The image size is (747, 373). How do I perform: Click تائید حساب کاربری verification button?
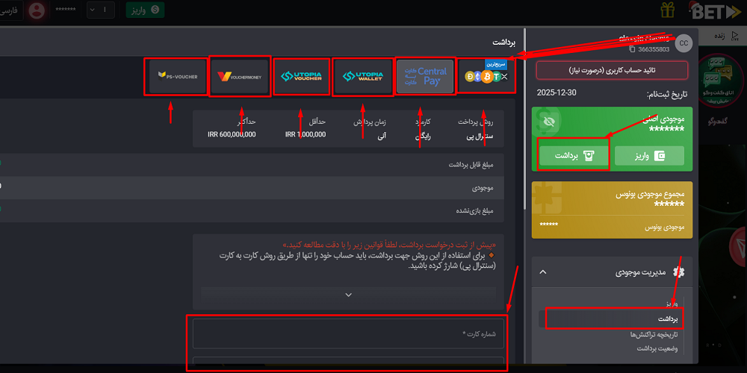tap(611, 70)
